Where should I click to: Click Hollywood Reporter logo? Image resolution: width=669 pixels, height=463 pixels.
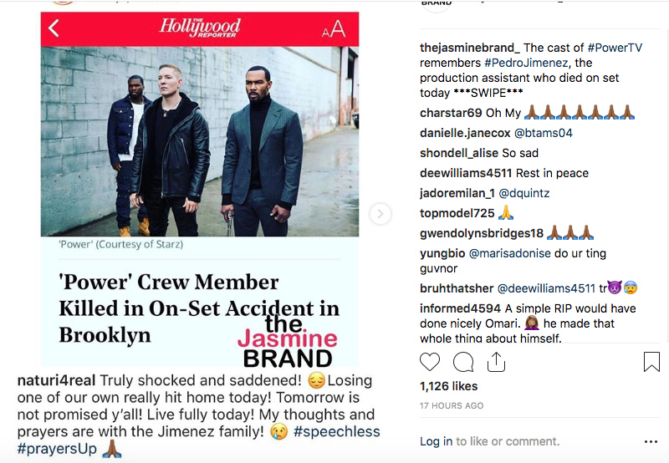pos(200,28)
